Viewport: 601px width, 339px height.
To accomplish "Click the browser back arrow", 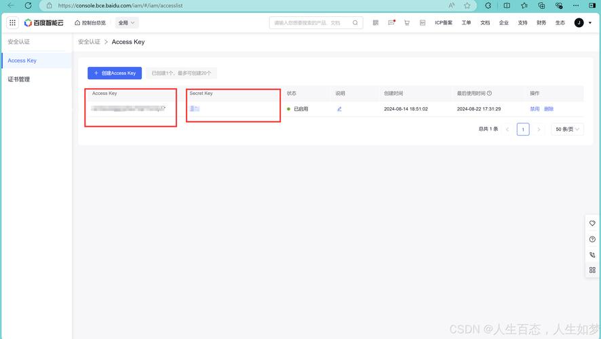I will coord(11,5).
